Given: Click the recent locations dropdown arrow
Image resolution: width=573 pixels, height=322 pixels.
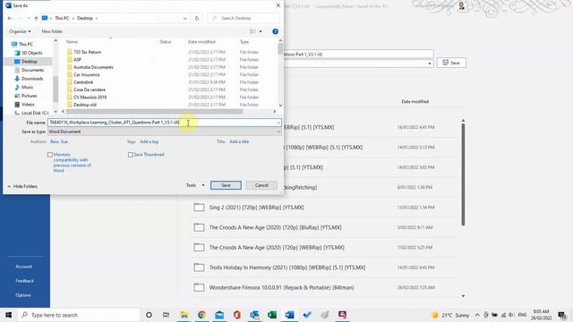Looking at the screenshot, I should pyautogui.click(x=29, y=18).
